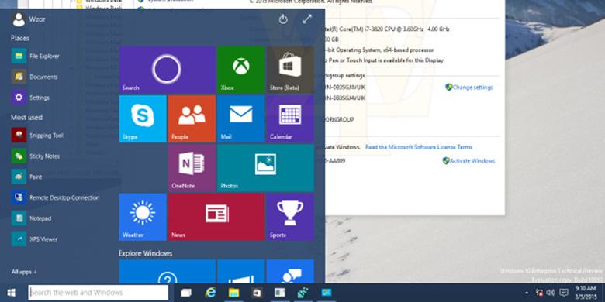The width and height of the screenshot is (605, 302).
Task: Open Settings from Places list
Action: tap(31, 98)
